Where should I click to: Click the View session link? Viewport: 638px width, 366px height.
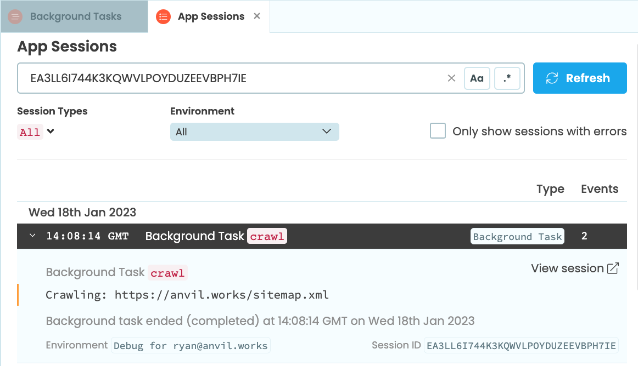[567, 268]
